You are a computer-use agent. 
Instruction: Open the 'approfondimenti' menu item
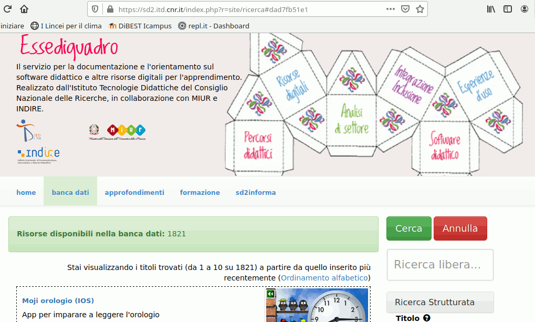click(x=134, y=192)
